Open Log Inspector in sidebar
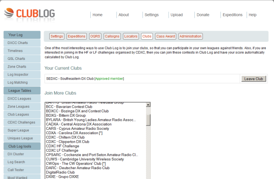Image resolution: width=274 pixels, height=179 pixels. (x=22, y=75)
